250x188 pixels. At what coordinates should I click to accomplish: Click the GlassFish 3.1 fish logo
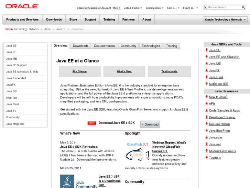(138, 151)
